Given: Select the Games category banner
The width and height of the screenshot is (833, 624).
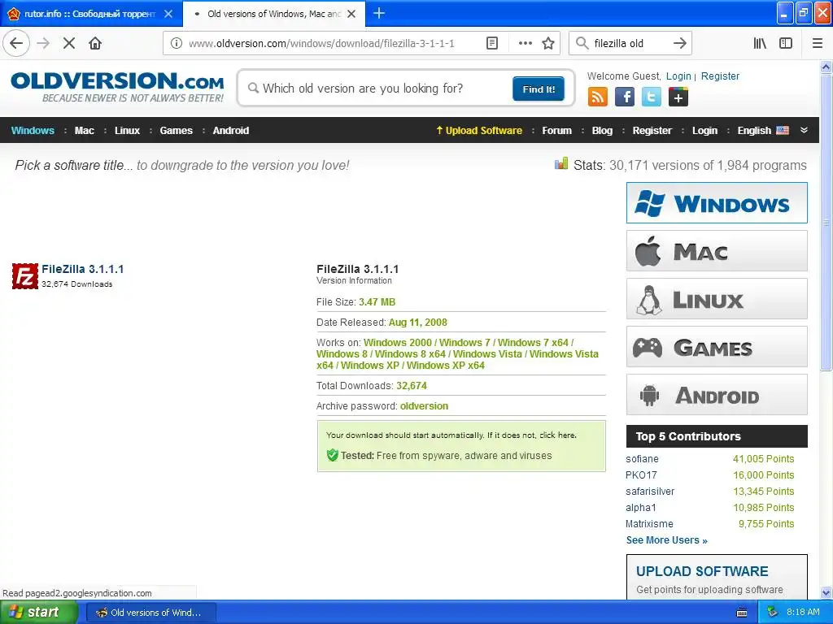Looking at the screenshot, I should 717,346.
